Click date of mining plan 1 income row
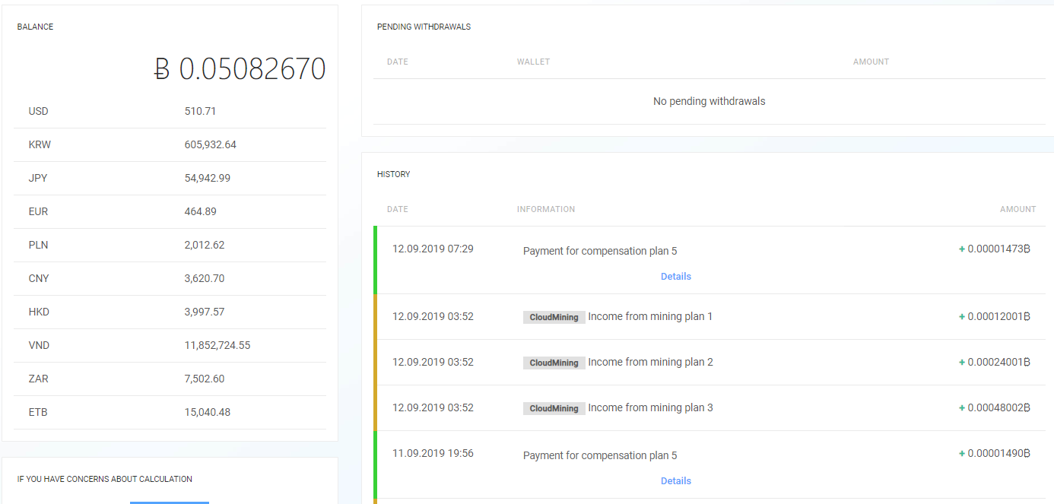 pyautogui.click(x=433, y=316)
